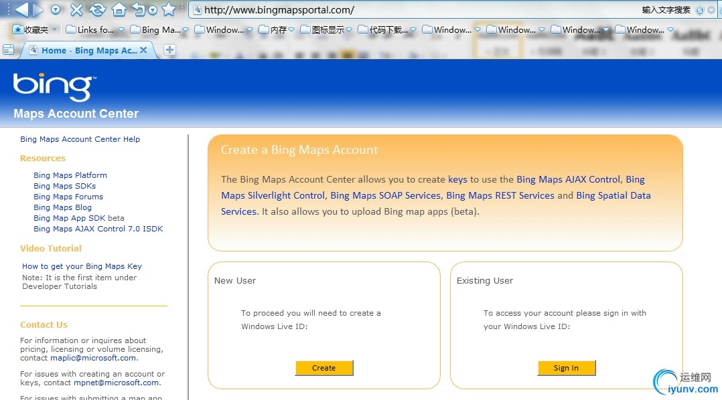
Task: Follow the Bing Maps SOAP Services link
Action: pos(385,195)
